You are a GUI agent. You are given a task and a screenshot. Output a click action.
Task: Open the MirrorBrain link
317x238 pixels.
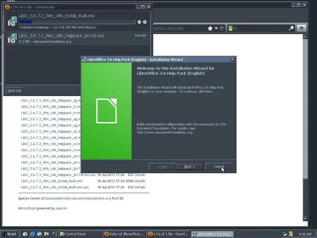27,208
